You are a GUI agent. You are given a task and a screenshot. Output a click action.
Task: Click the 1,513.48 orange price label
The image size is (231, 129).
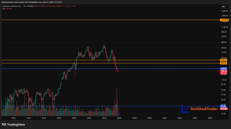coord(224,20)
